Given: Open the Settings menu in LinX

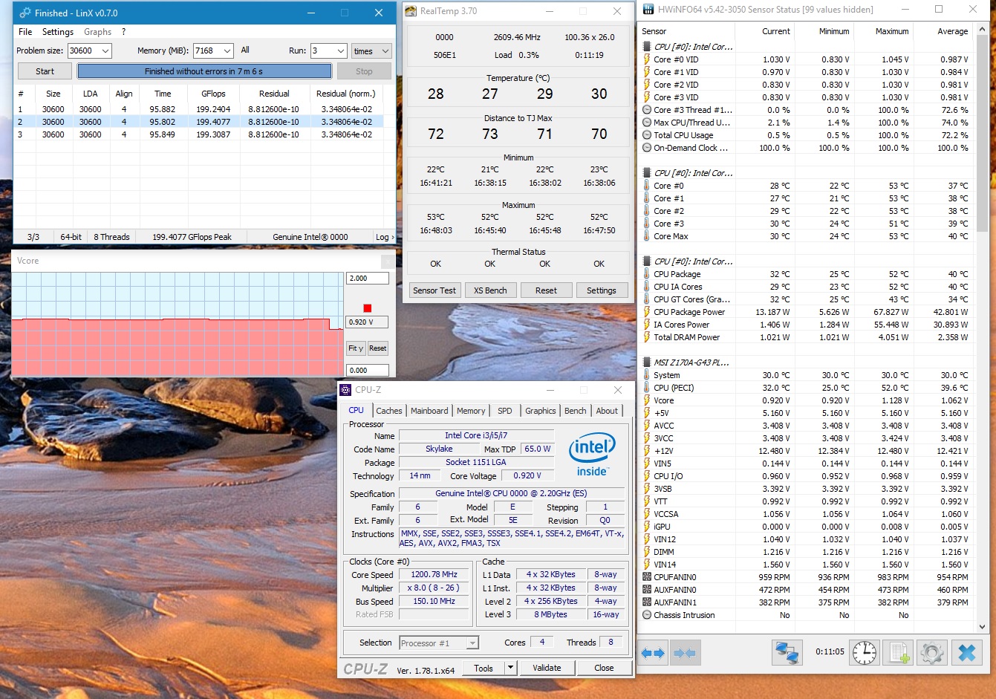Looking at the screenshot, I should (58, 32).
